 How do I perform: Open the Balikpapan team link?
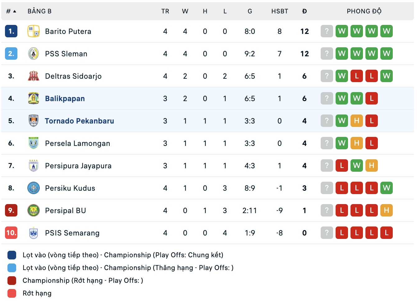65,99
